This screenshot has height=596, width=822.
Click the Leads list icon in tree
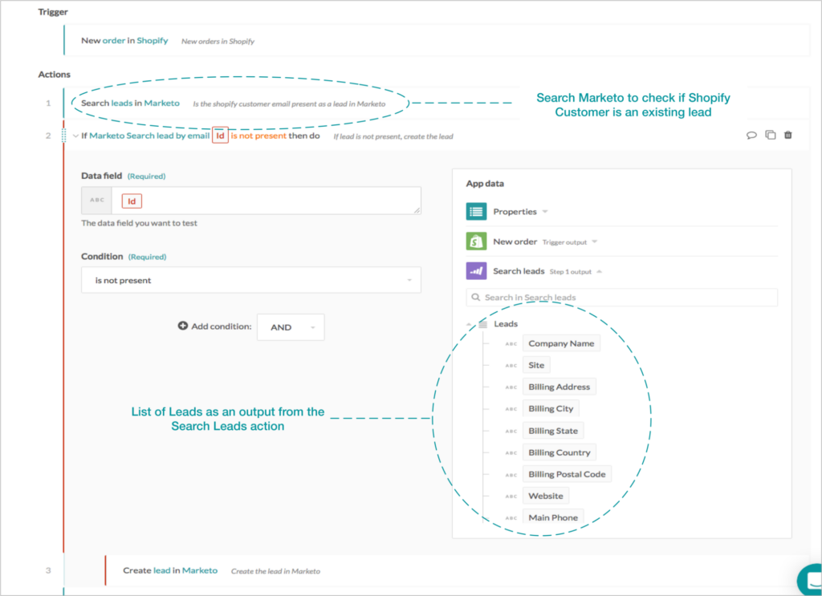(482, 324)
